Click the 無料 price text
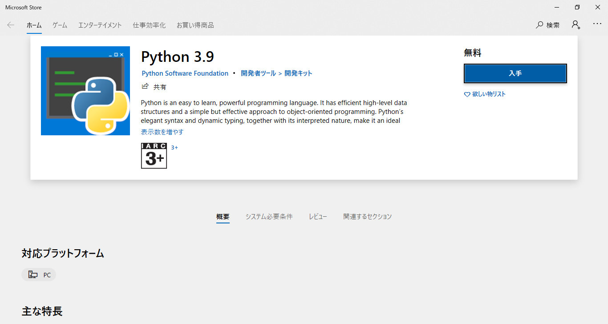Screen dimensions: 608x324 (x=473, y=53)
